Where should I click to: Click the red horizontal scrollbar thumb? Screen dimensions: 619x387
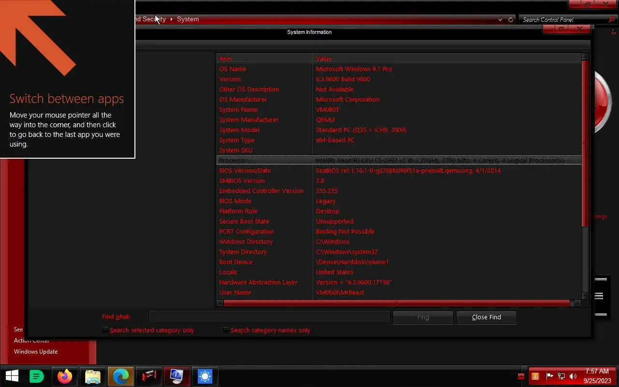pos(397,303)
